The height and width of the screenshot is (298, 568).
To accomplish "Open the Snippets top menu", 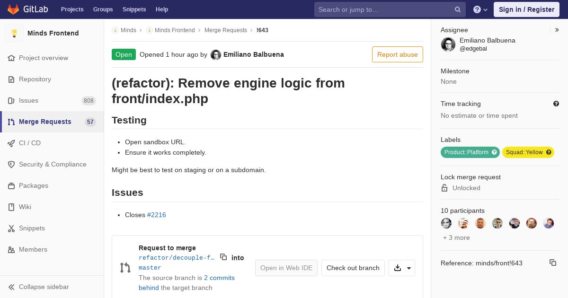I will (134, 9).
